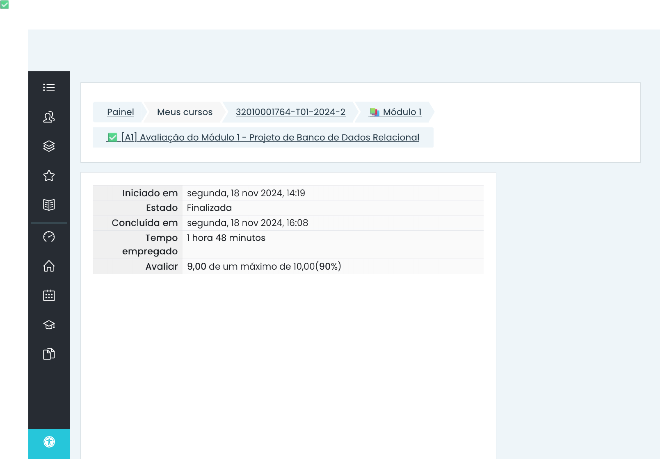
Task: Open the documents copy icon in sidebar
Action: pos(49,354)
